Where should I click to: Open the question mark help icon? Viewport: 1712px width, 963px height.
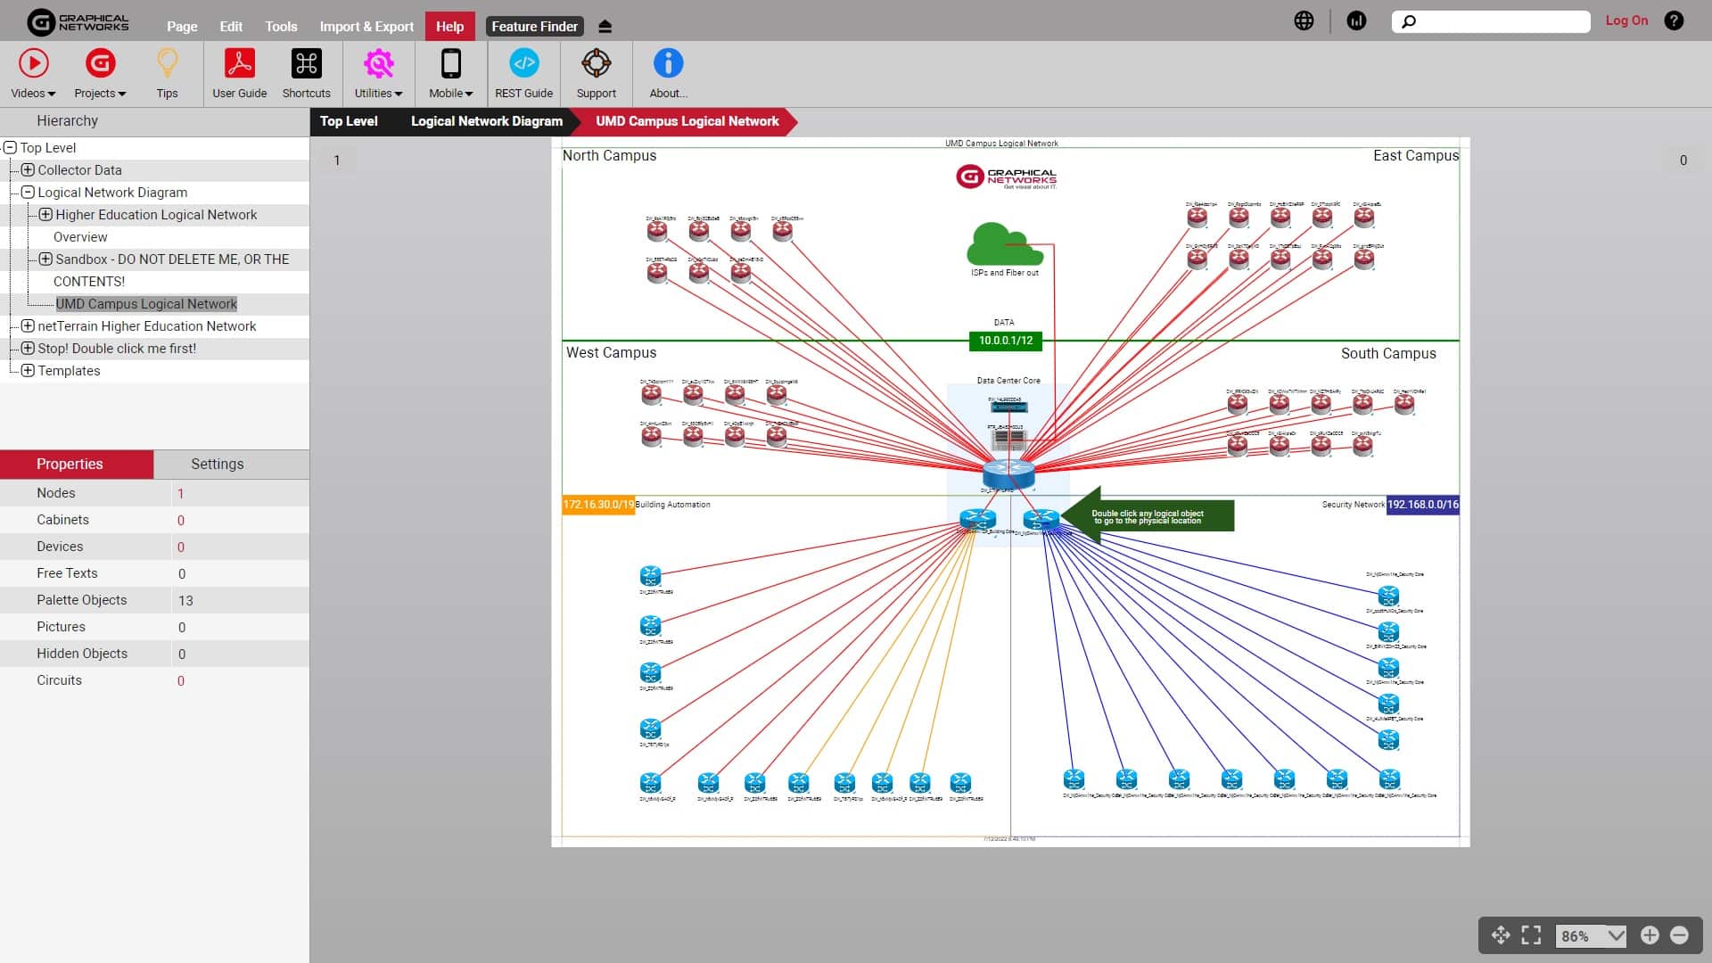(1674, 21)
